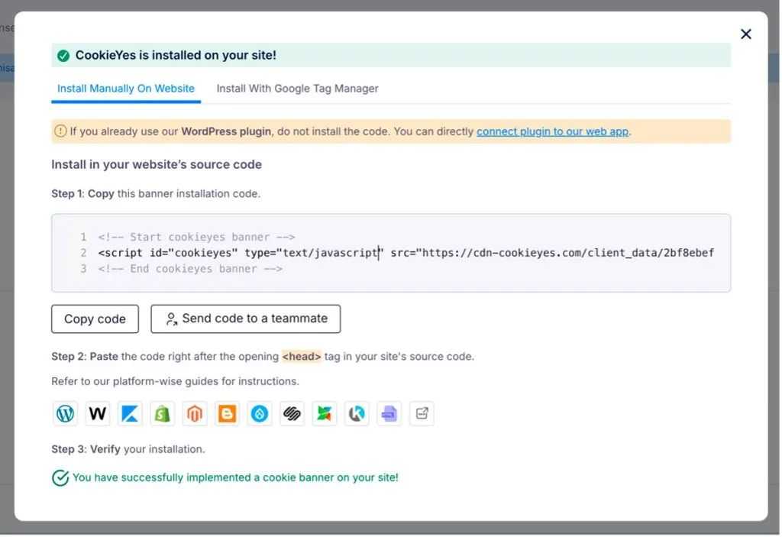Open the Wix guide icon
The image size is (782, 537).
click(98, 414)
